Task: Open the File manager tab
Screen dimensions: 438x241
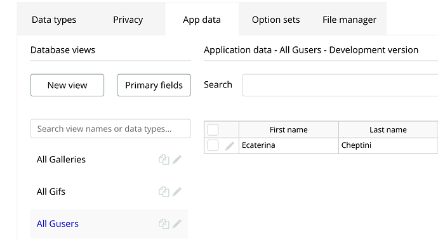Action: [x=350, y=20]
